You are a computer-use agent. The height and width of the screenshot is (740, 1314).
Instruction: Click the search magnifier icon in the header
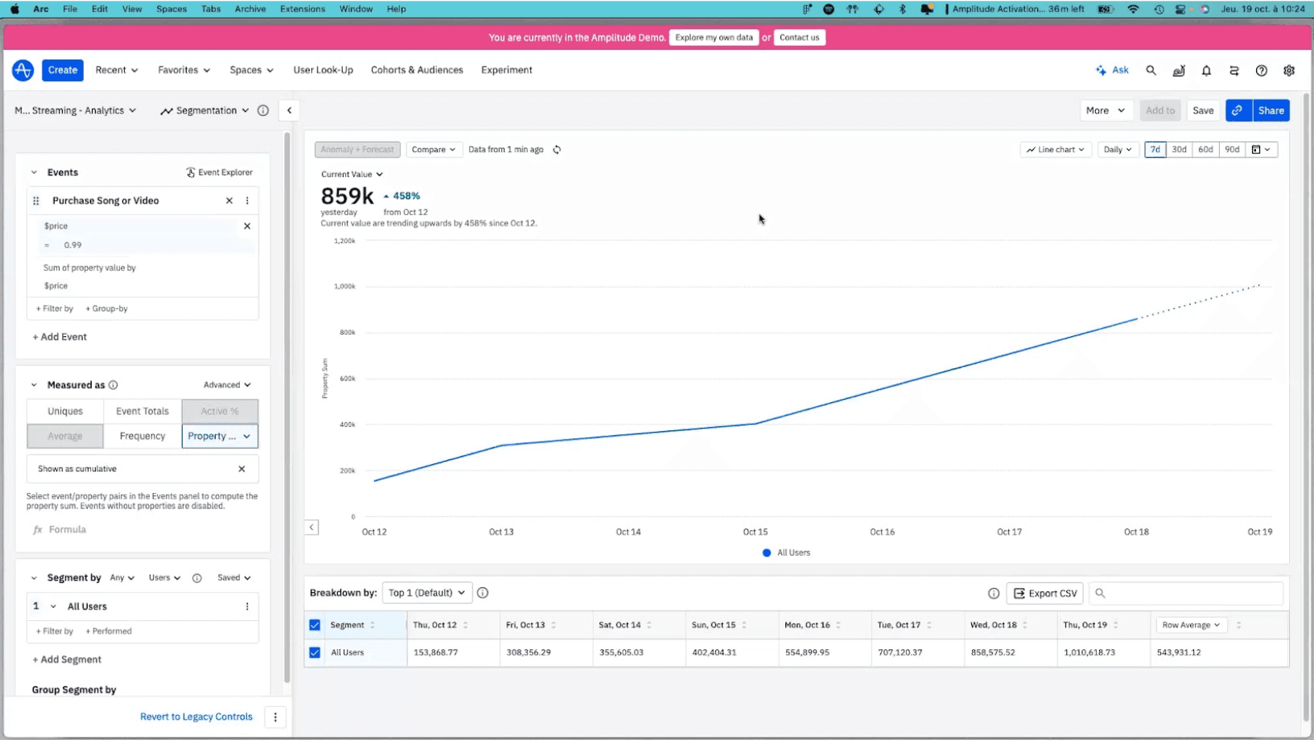1151,70
